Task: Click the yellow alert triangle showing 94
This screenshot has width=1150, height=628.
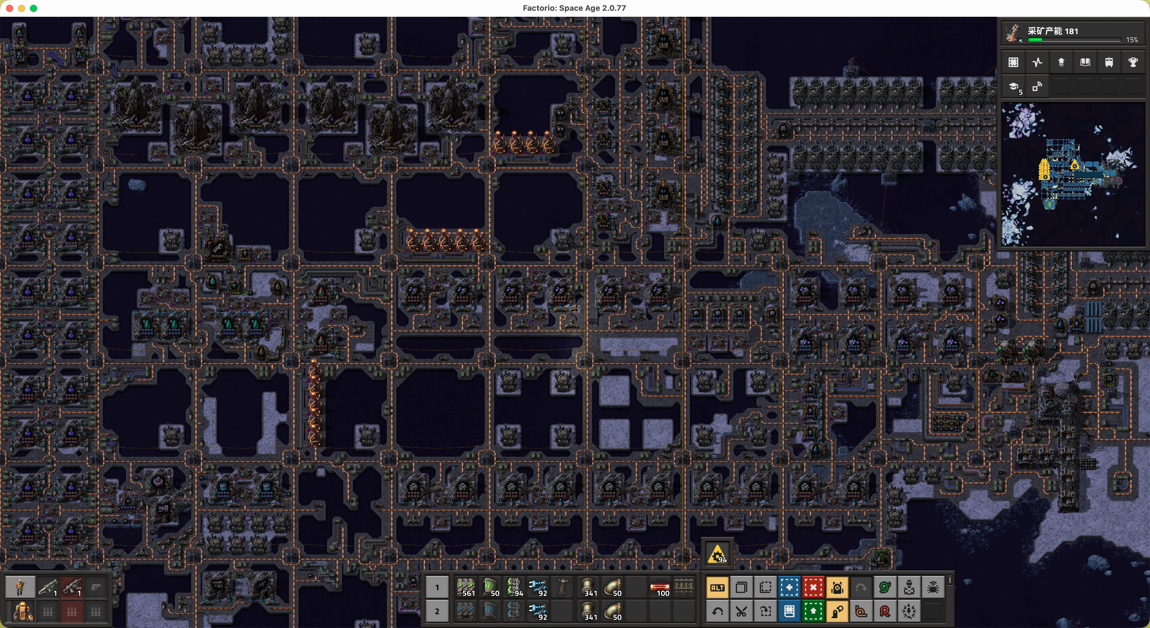Action: pos(718,554)
